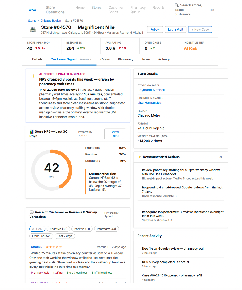Click the Passives 26% row
This screenshot has height=290, width=242.
(x=105, y=155)
